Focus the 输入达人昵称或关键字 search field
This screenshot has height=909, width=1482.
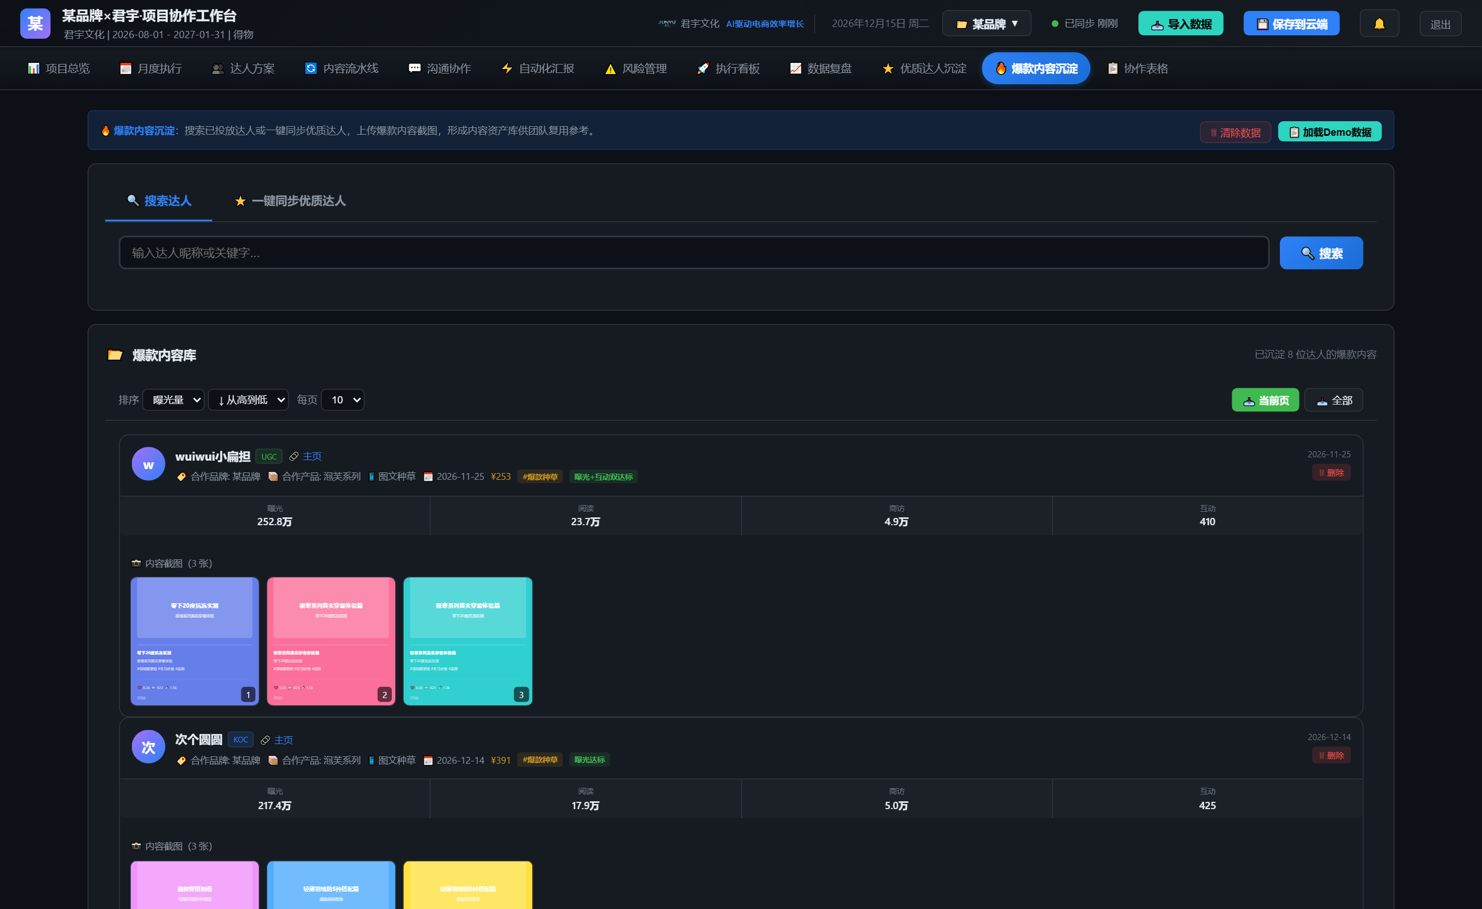pos(694,252)
